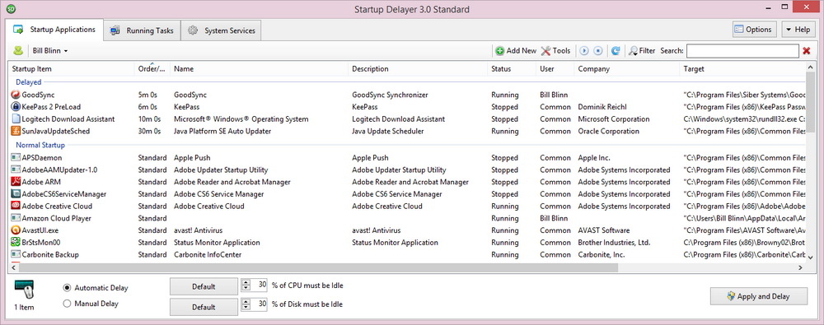Click the Apply and Delay button

[758, 296]
